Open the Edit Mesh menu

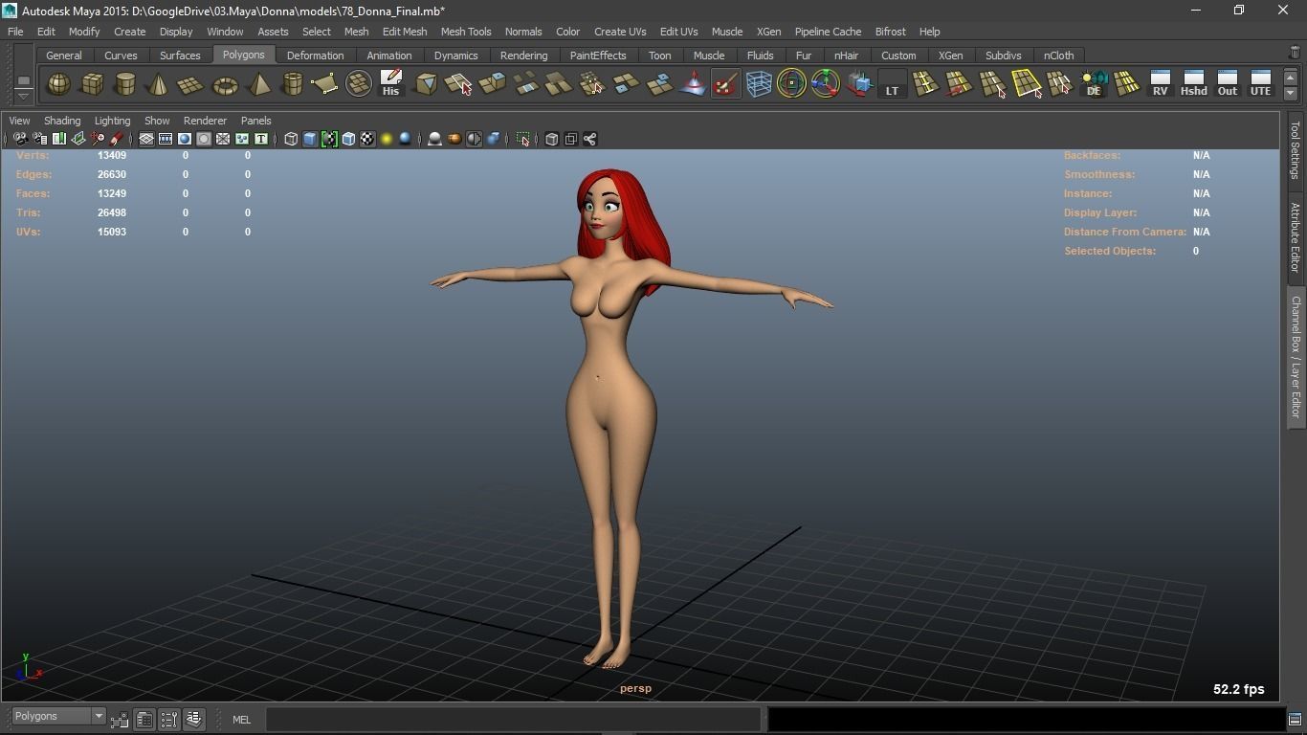[x=405, y=32]
